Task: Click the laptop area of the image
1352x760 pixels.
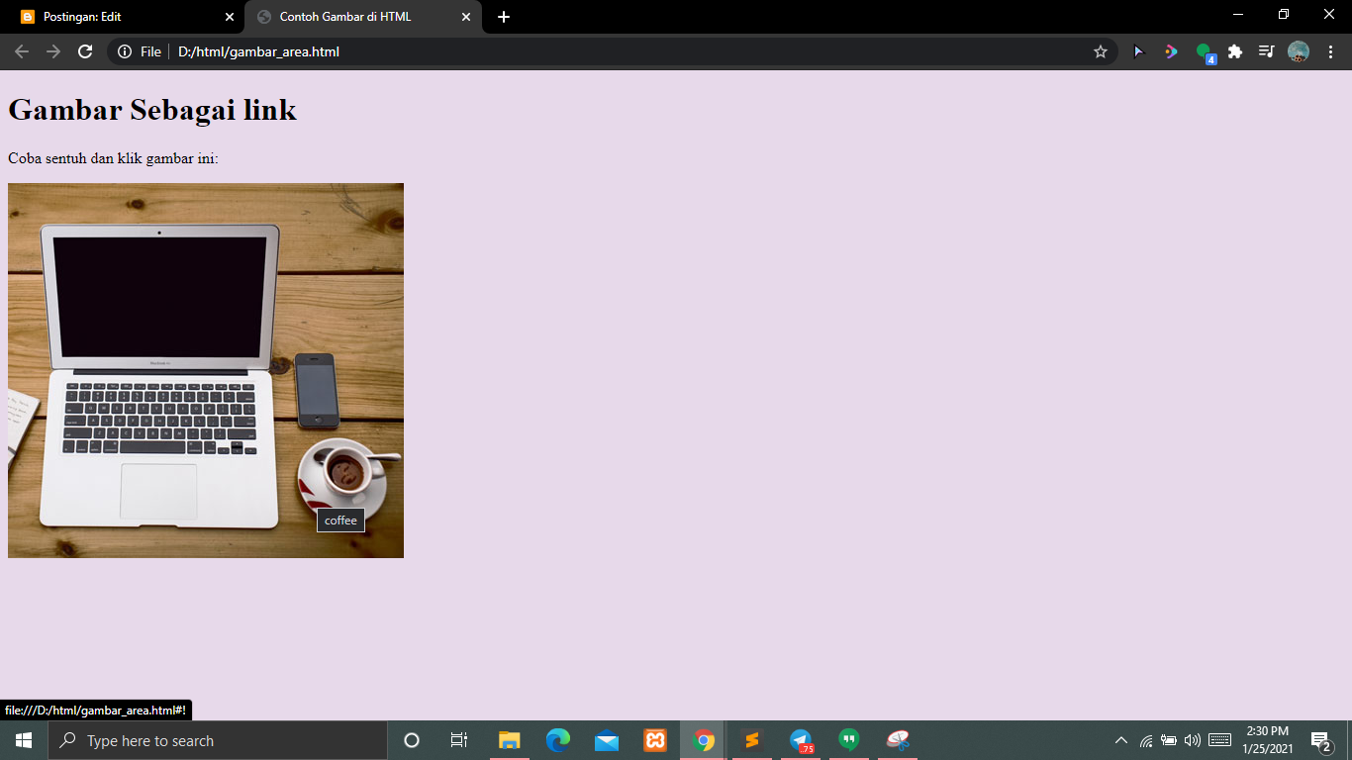Action: 158,376
